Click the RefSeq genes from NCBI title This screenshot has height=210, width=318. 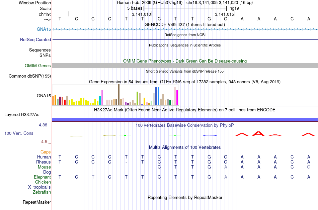(x=185, y=35)
